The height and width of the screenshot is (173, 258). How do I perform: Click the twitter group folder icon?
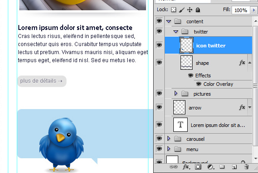coord(185,31)
